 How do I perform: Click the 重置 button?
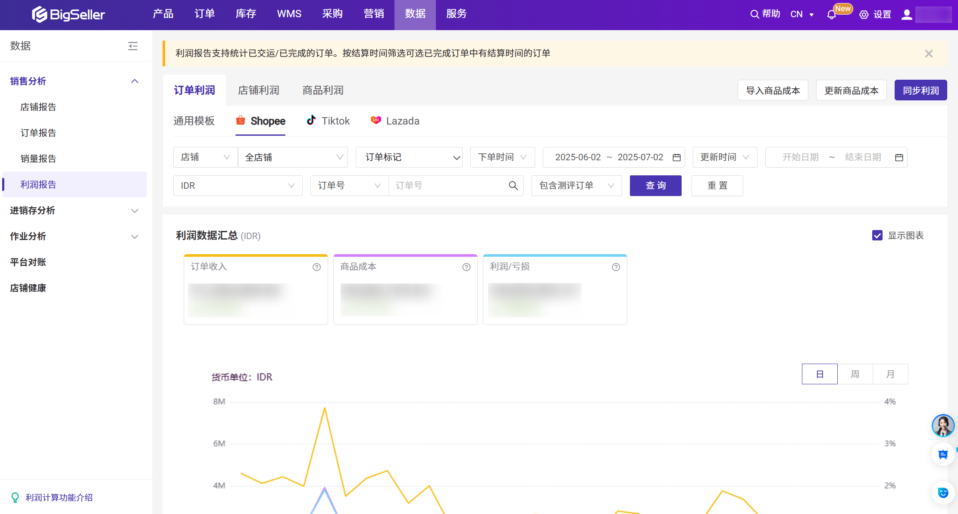point(717,186)
